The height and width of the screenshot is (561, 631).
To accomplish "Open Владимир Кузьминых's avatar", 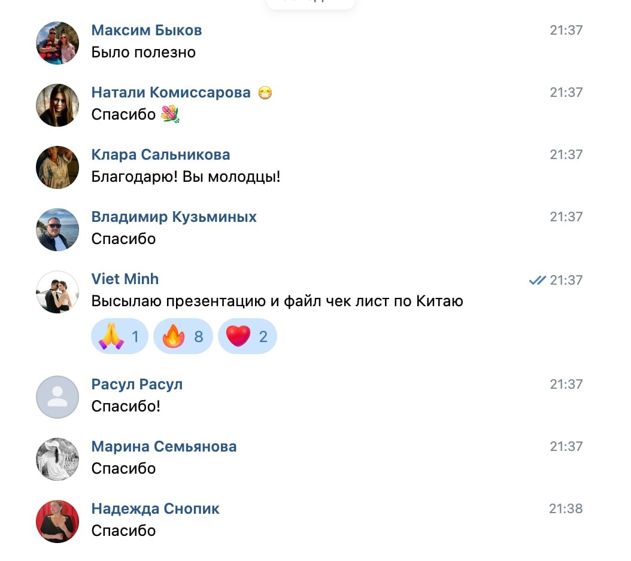I will (x=57, y=230).
